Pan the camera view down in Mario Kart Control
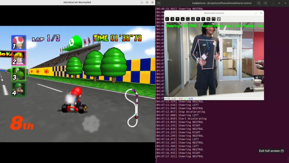This screenshot has height=163, width=289. click(x=183, y=19)
